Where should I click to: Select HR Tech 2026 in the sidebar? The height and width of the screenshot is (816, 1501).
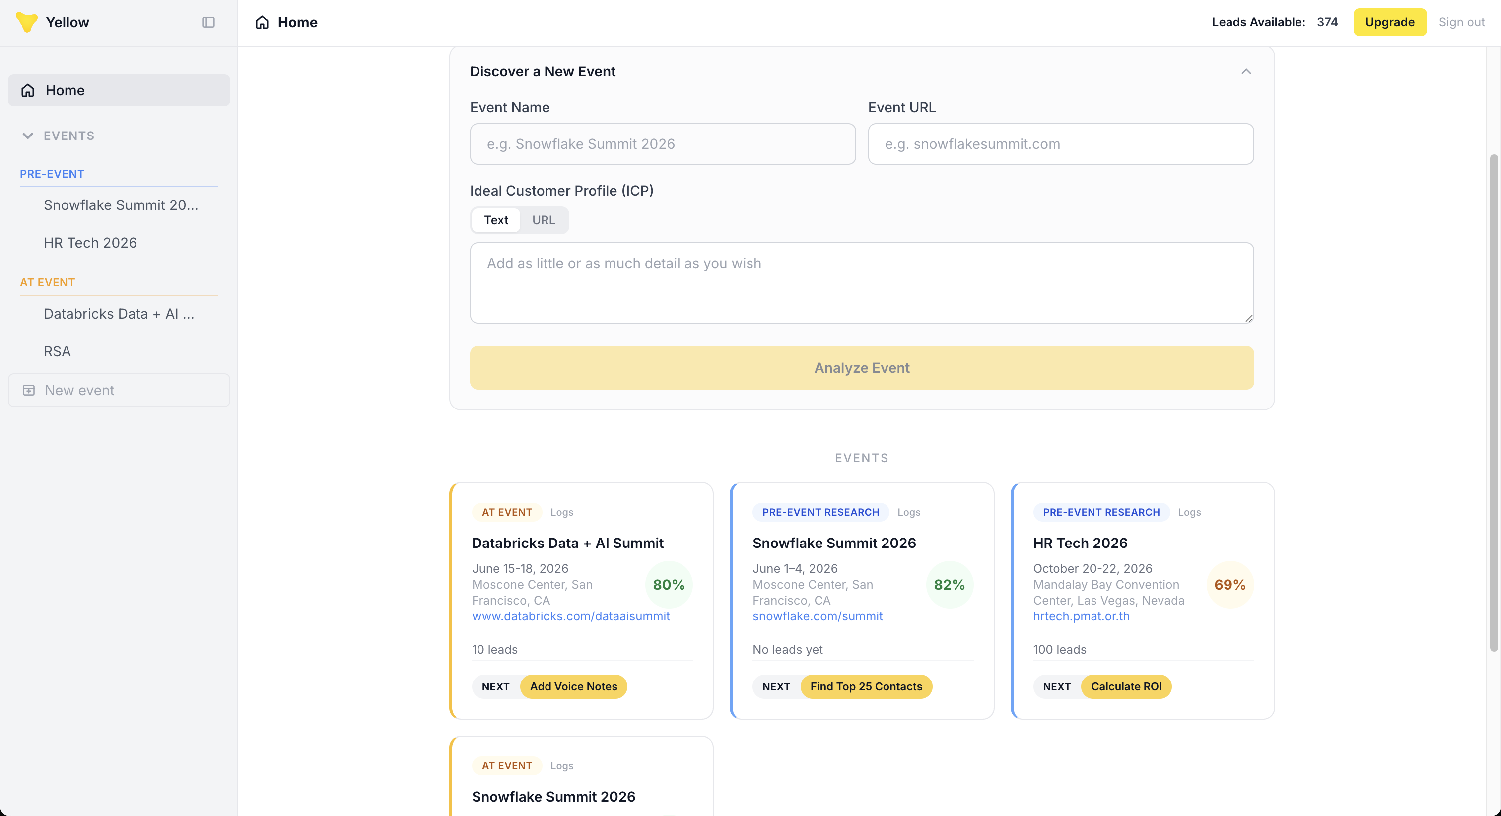tap(90, 243)
